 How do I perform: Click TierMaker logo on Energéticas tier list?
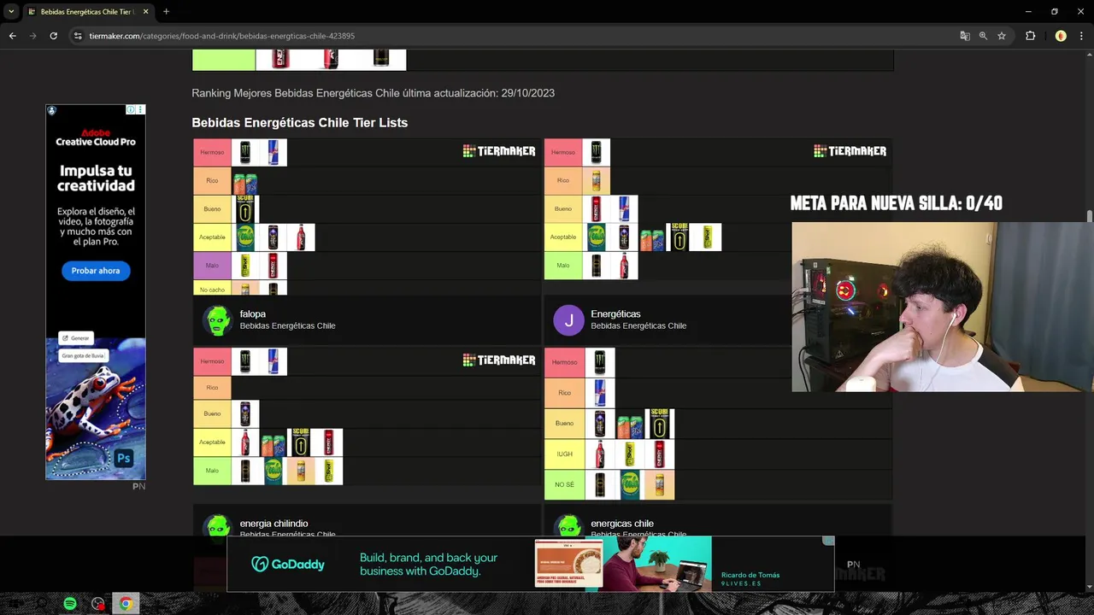[x=850, y=151]
